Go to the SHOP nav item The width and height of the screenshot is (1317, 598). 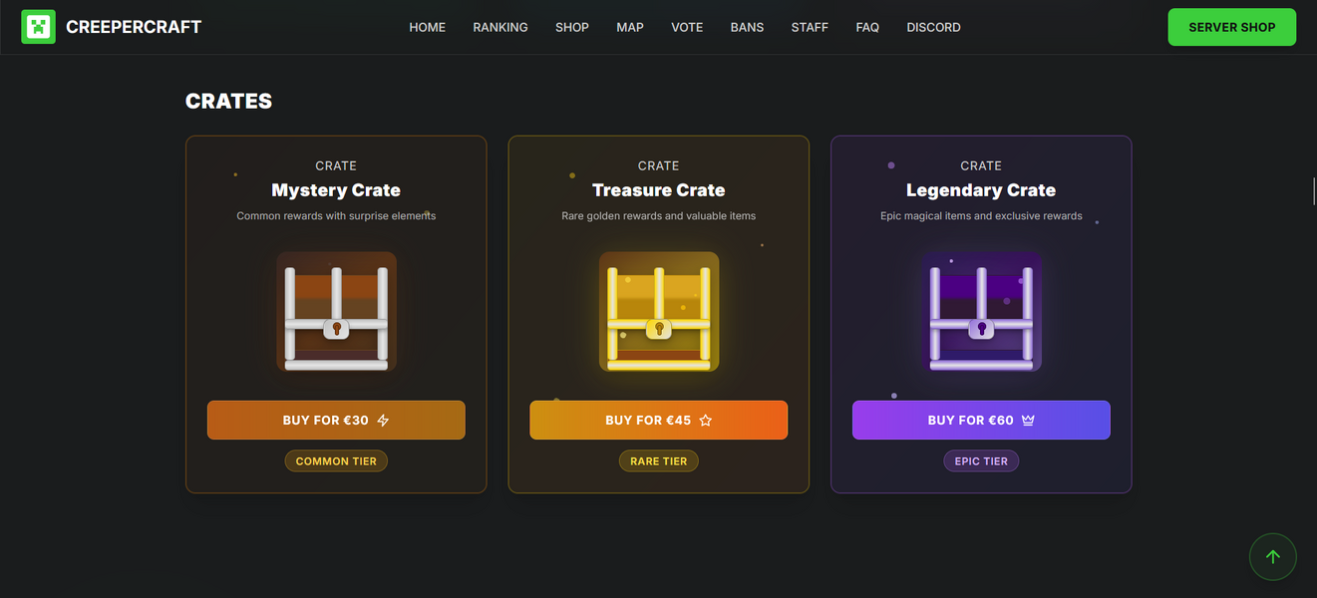[x=572, y=27]
